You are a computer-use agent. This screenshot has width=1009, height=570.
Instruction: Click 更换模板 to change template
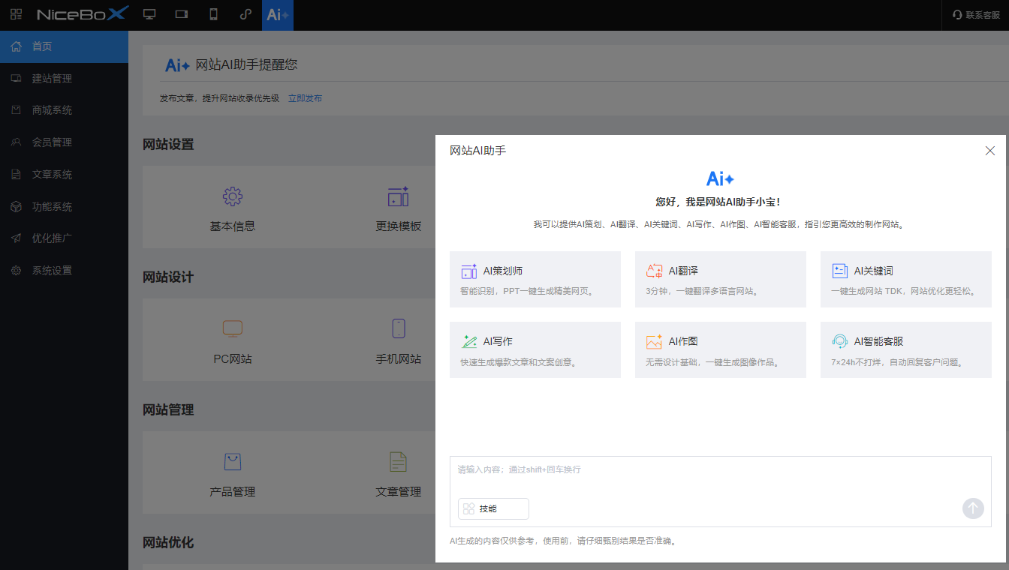click(x=398, y=207)
